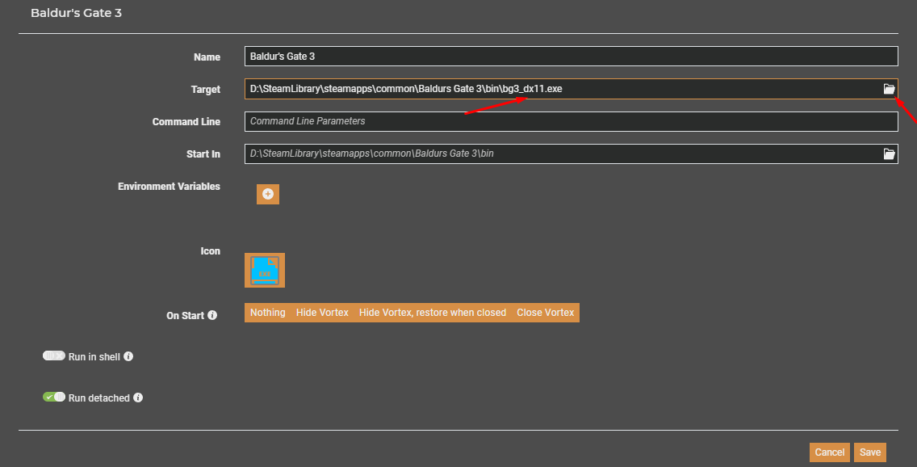This screenshot has width=917, height=467.
Task: Choose Hide Vortex on start
Action: click(322, 313)
